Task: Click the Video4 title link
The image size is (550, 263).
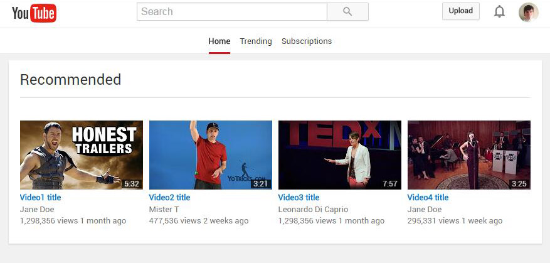Action: pyautogui.click(x=428, y=198)
